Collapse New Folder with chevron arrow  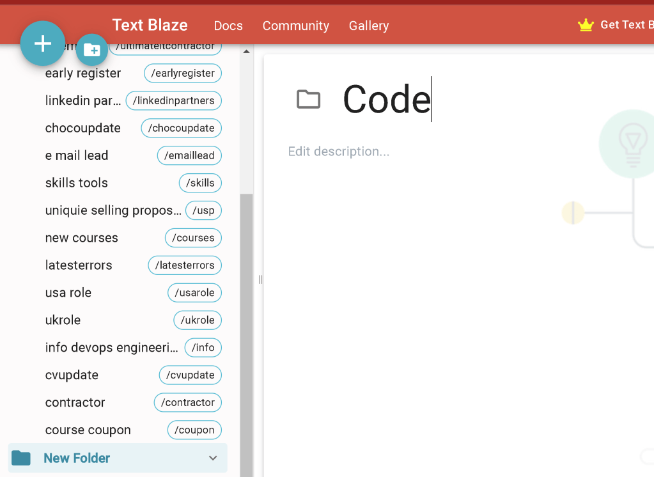coord(213,458)
